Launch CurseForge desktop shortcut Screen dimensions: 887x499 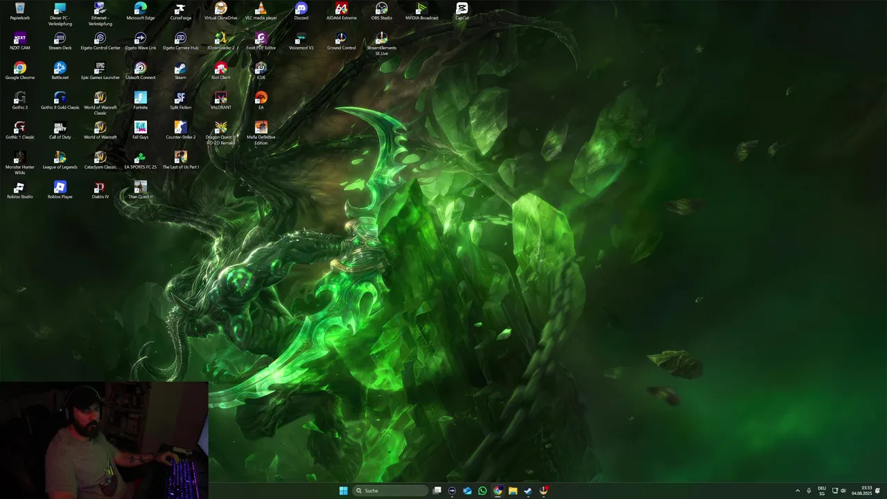[181, 11]
